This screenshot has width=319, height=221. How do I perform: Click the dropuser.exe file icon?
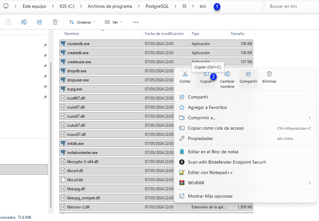point(63,80)
